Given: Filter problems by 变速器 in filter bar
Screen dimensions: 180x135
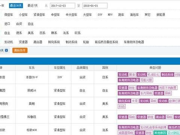Looking at the screenshot, I should point(23,42).
